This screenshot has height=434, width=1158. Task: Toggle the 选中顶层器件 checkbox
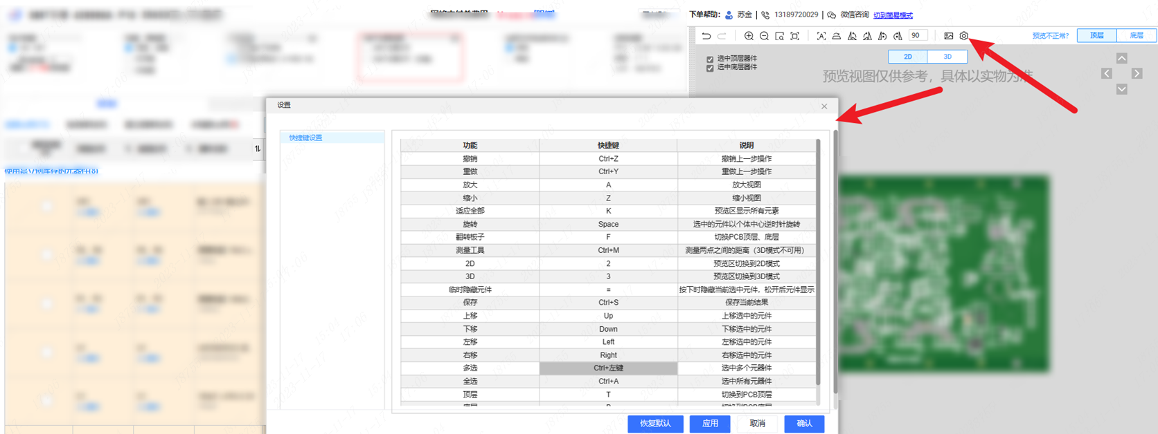click(x=710, y=59)
